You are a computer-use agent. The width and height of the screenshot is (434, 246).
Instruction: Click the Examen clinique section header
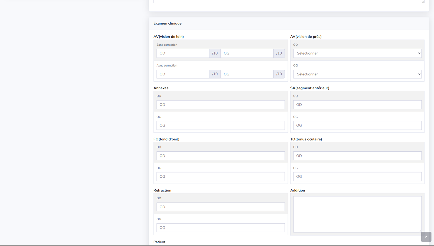click(167, 23)
